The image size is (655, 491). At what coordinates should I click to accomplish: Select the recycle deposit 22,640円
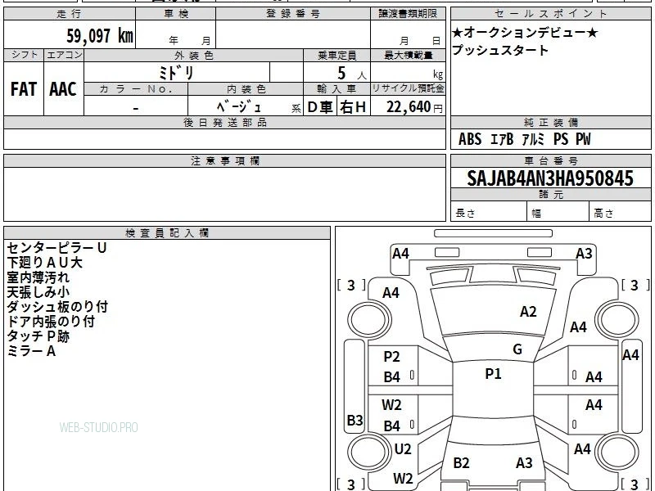point(414,107)
